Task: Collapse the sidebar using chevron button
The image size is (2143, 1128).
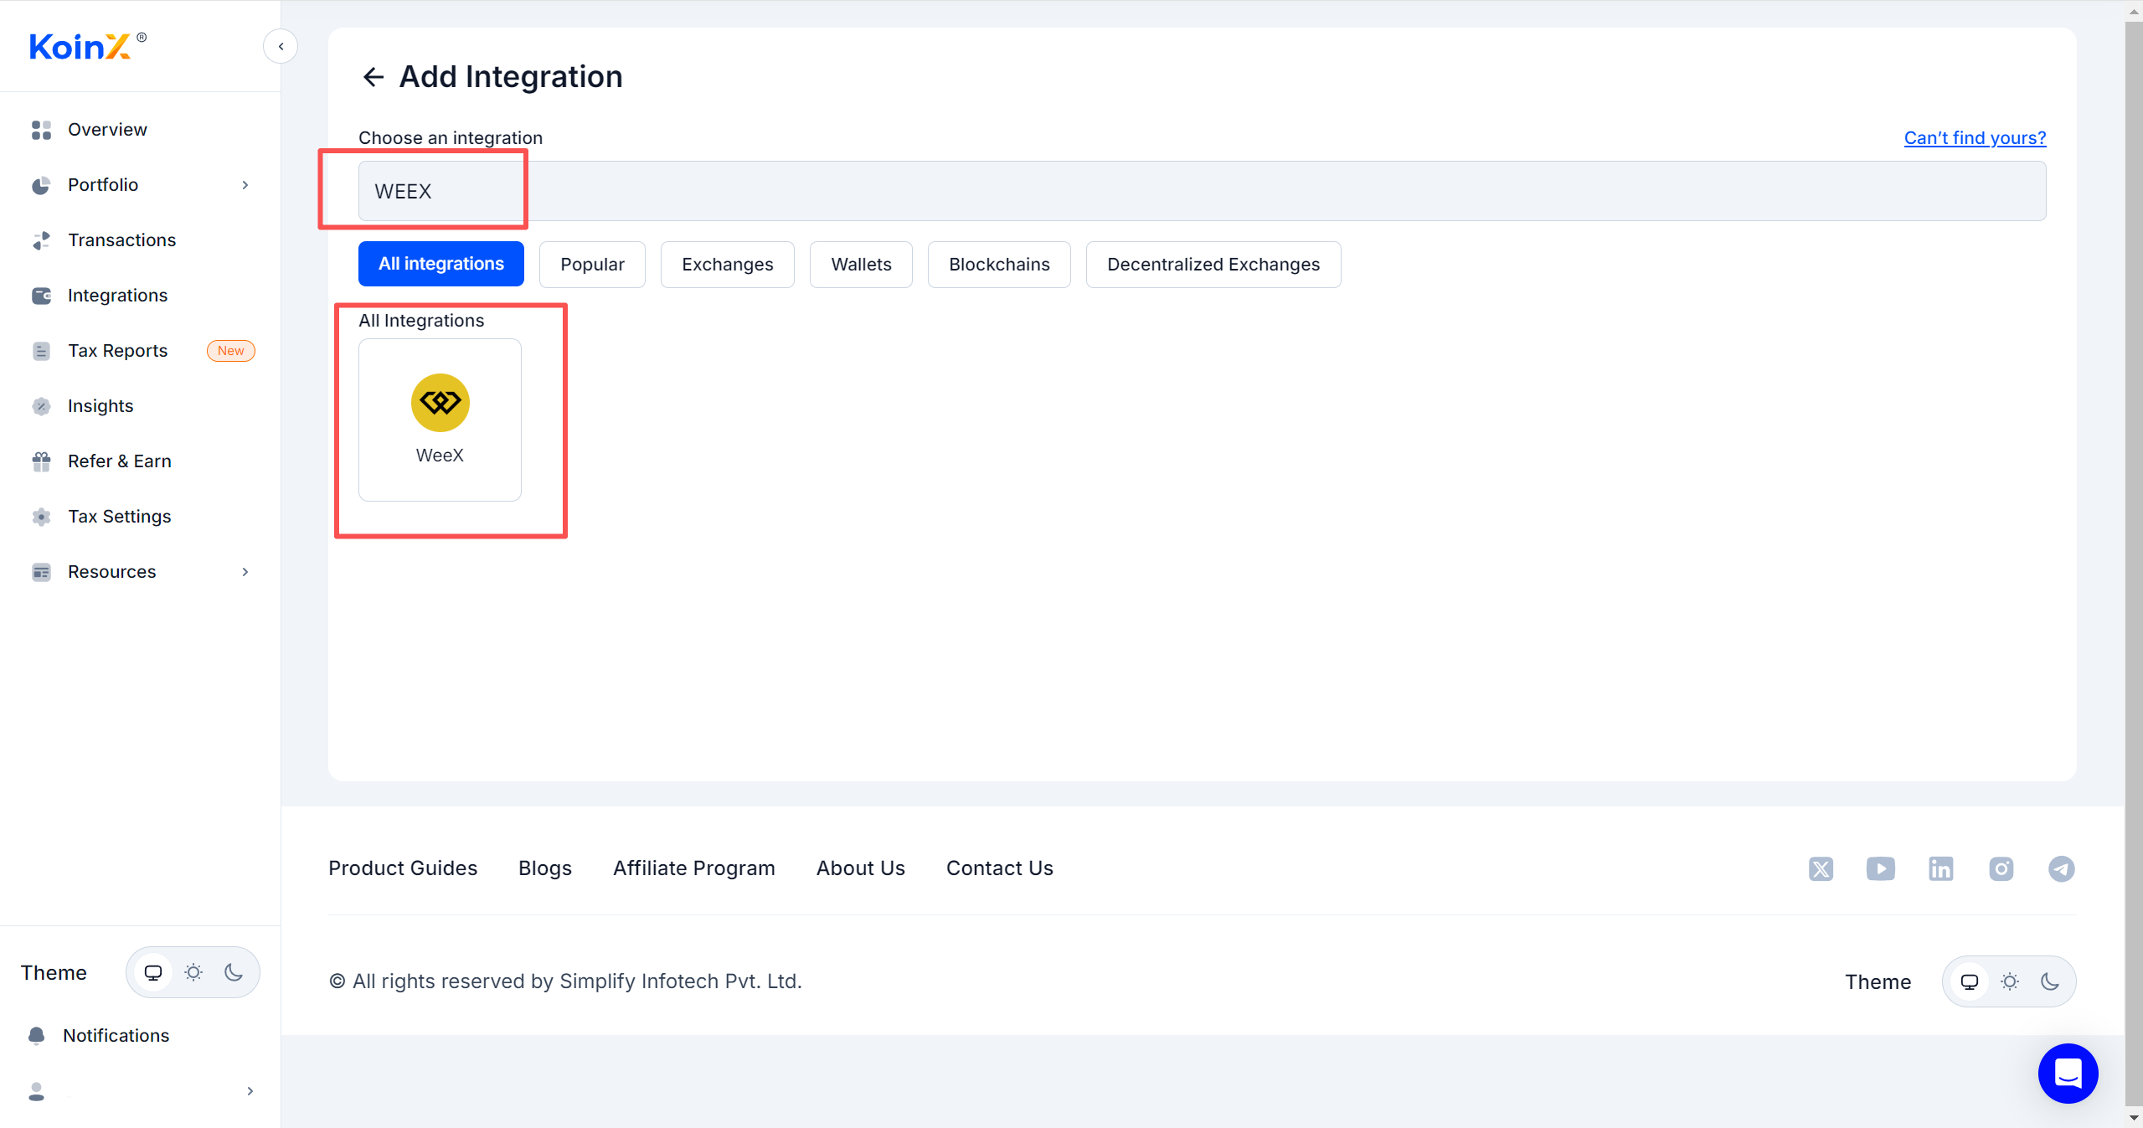Action: (x=281, y=46)
